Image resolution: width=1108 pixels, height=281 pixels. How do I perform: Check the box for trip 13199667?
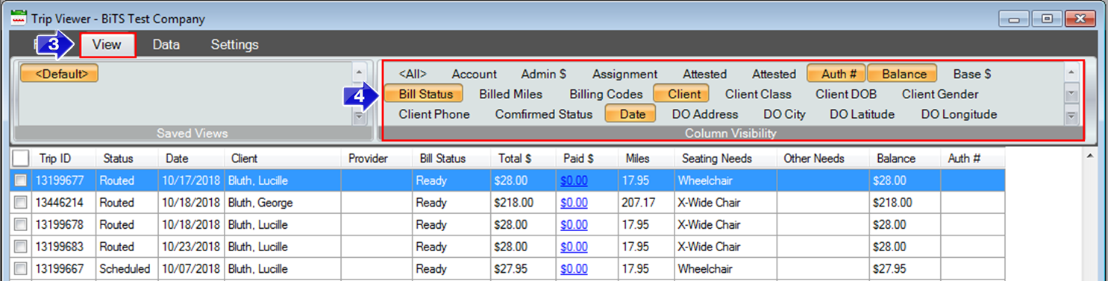point(21,269)
